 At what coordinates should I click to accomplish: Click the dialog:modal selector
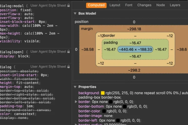pos(12,6)
